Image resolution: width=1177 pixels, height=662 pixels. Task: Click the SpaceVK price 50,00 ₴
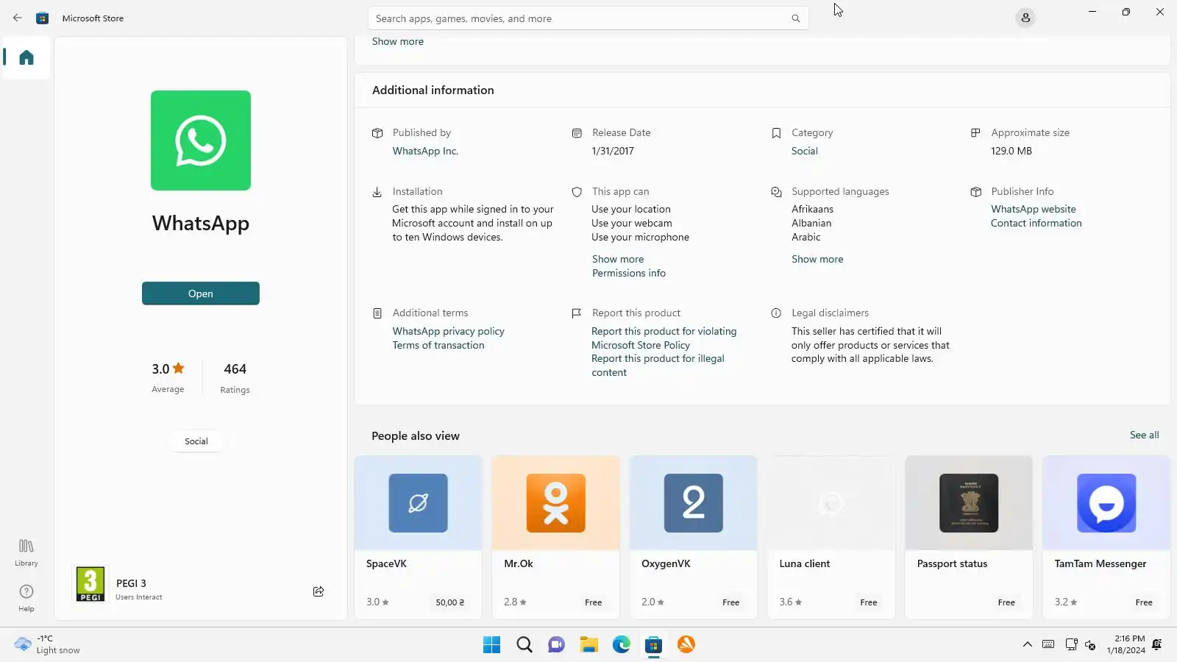point(450,602)
